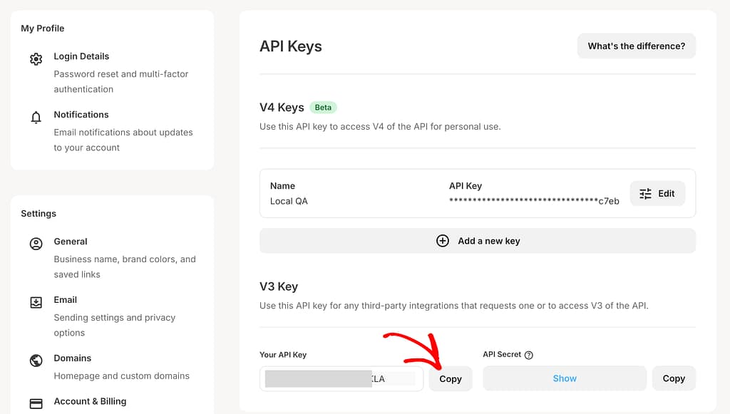Click the API Secret help question icon
Image resolution: width=730 pixels, height=414 pixels.
tap(529, 355)
